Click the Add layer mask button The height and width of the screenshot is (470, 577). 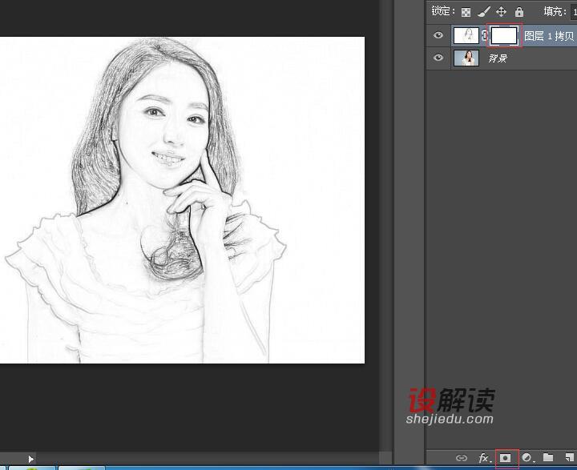pyautogui.click(x=505, y=458)
